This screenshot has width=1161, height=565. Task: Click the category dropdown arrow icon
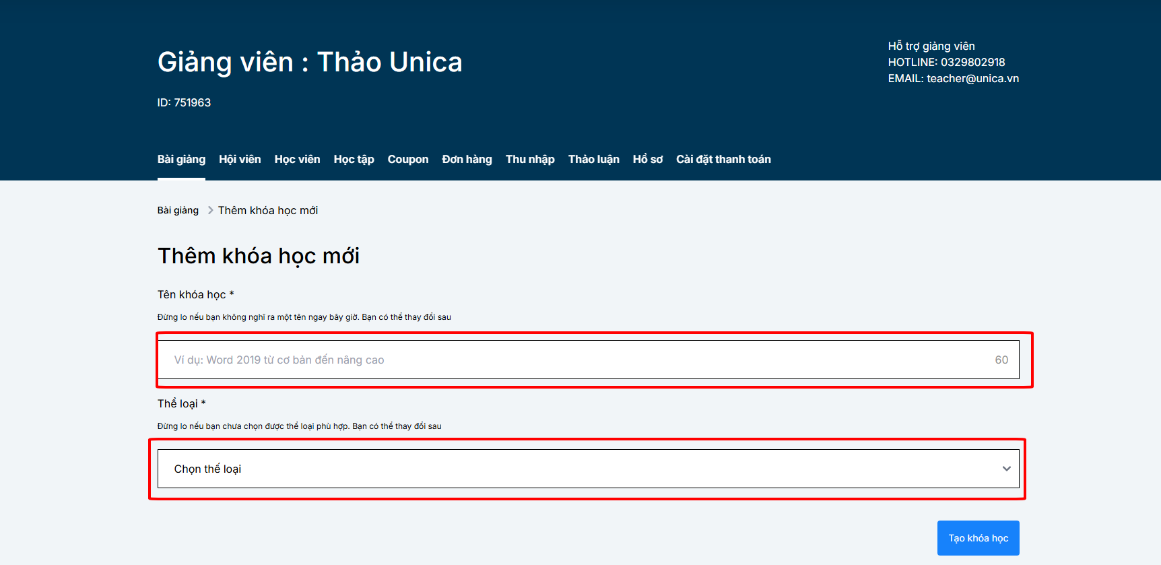click(x=1006, y=469)
